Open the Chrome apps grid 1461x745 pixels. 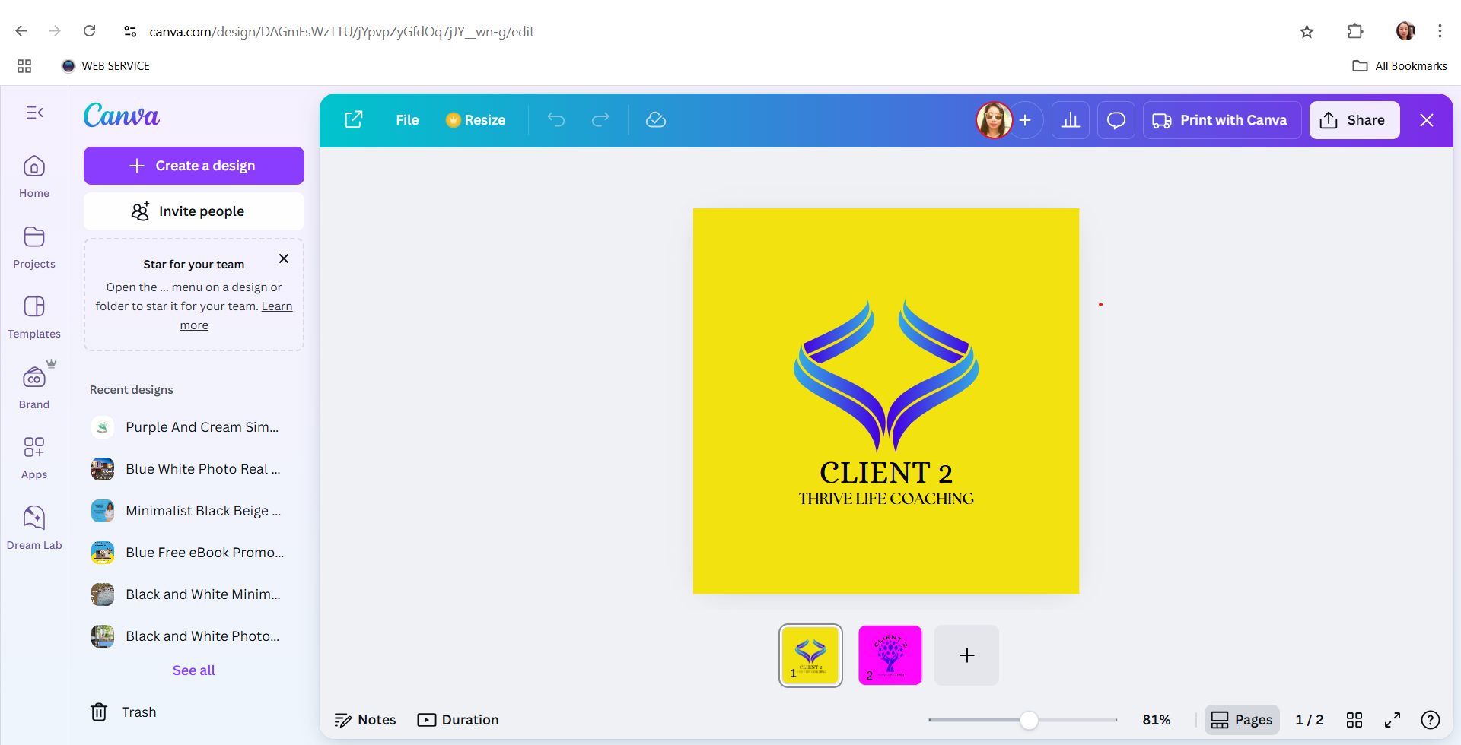(x=24, y=66)
